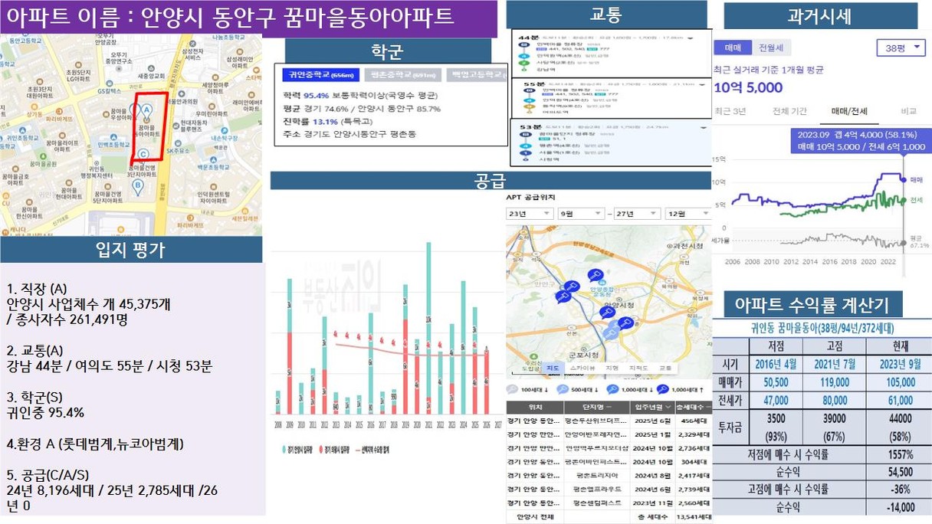
Task: Select the 비교 chart tab
Action: pyautogui.click(x=909, y=111)
